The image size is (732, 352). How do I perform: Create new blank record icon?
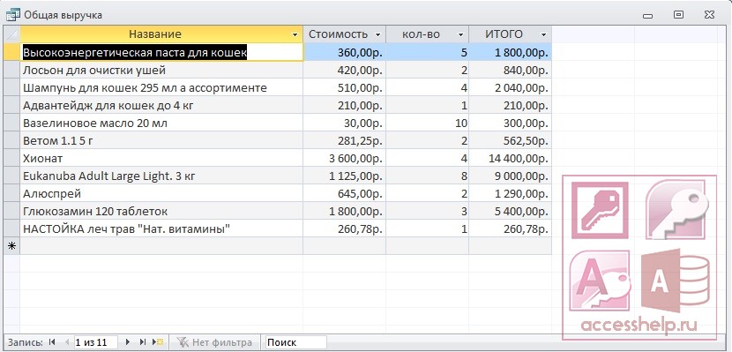(158, 342)
